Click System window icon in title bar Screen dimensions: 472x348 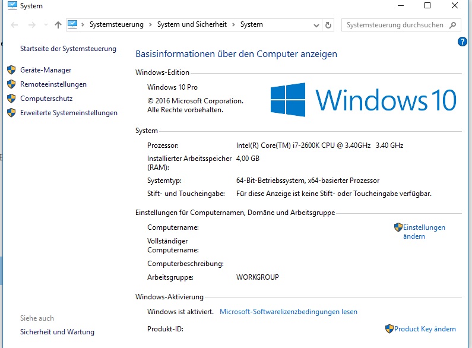(12, 5)
